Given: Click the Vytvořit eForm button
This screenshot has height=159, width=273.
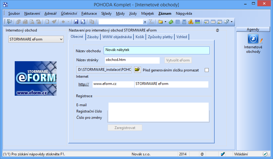Looking at the screenshot, I should [x=178, y=60].
